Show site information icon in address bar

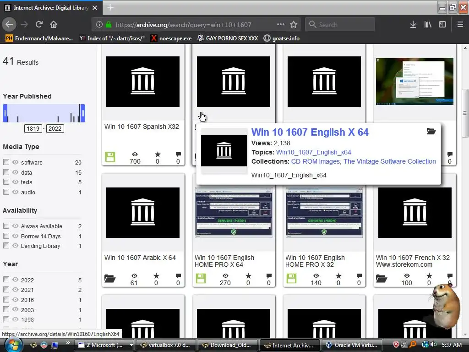pyautogui.click(x=99, y=25)
